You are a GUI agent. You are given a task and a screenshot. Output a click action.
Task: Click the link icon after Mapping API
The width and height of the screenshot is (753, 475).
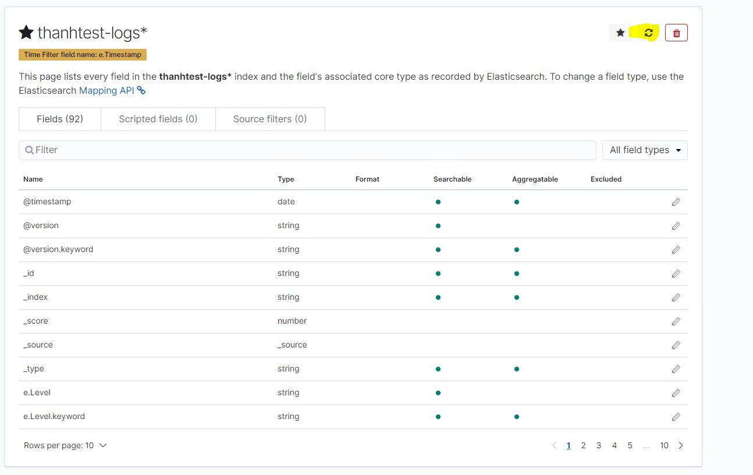[x=141, y=90]
